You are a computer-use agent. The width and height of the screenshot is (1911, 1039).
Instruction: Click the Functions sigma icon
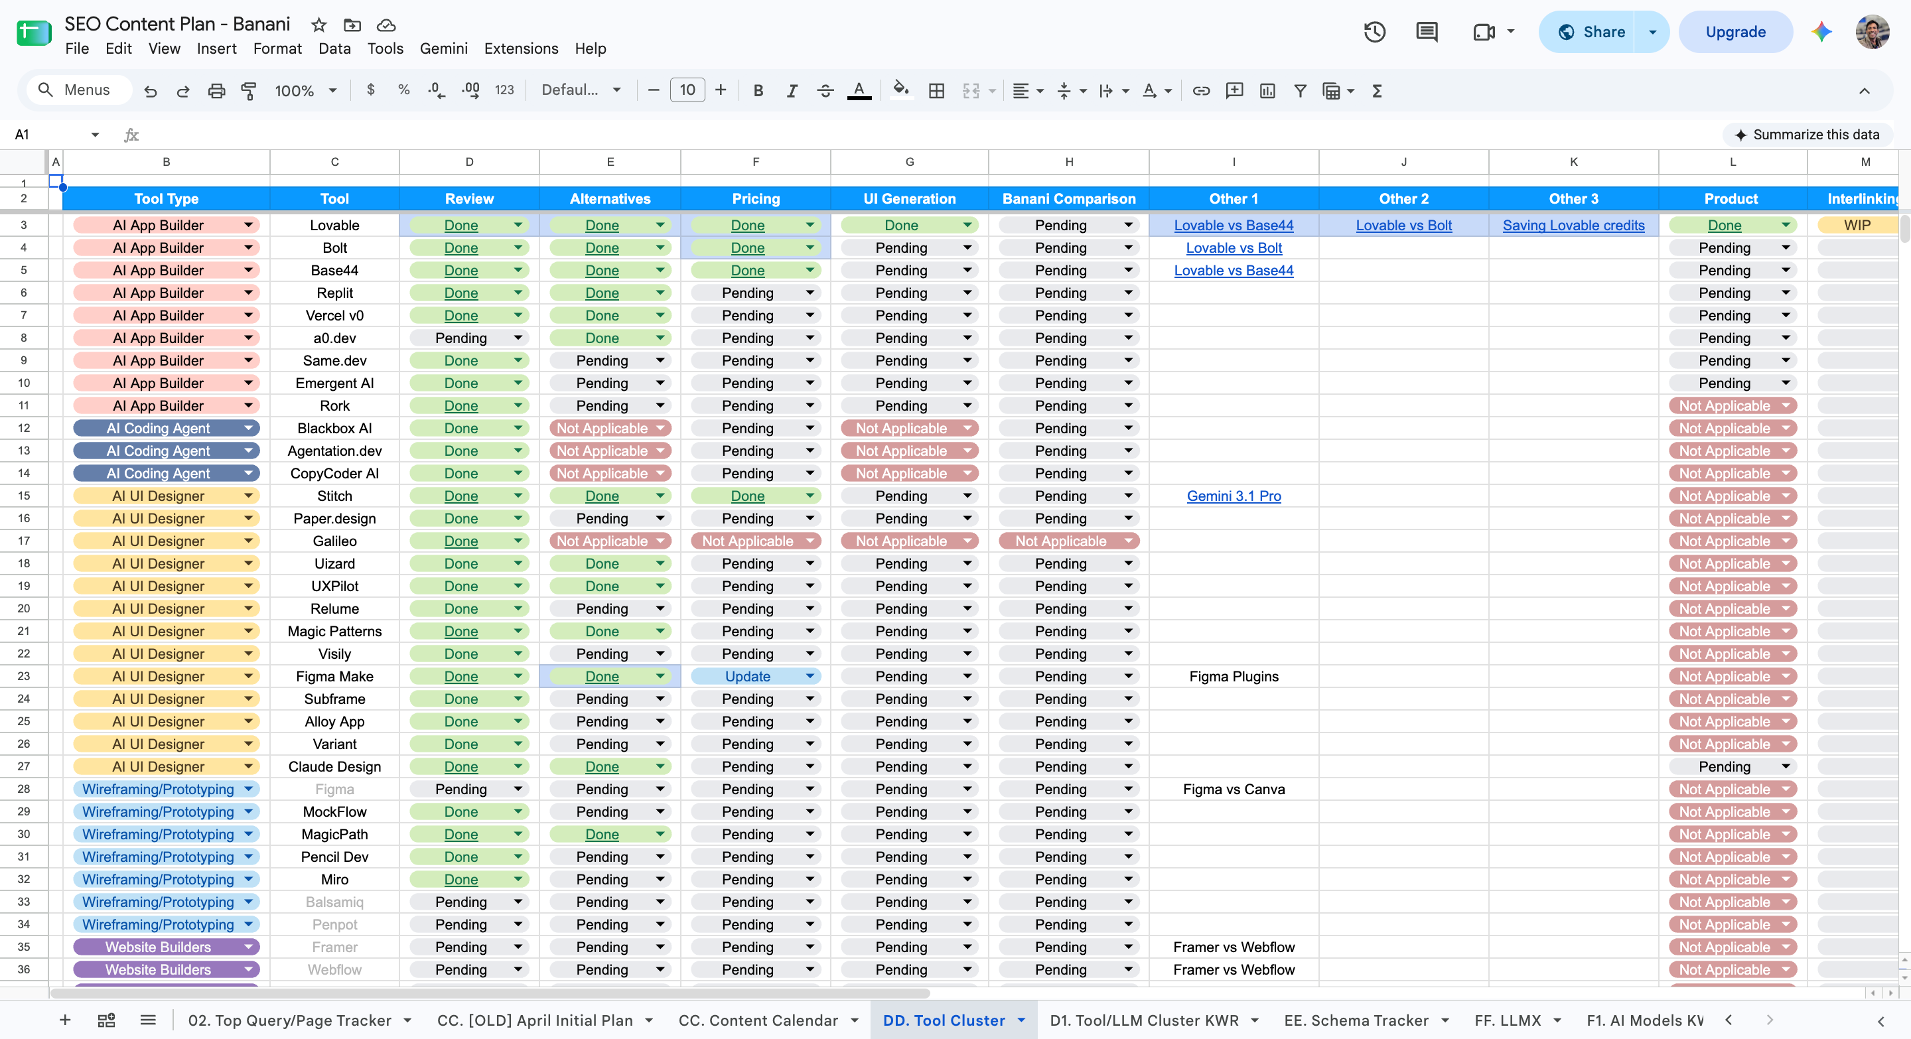pos(1377,90)
